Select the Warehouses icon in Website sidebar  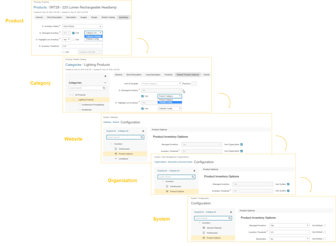[x=115, y=149]
